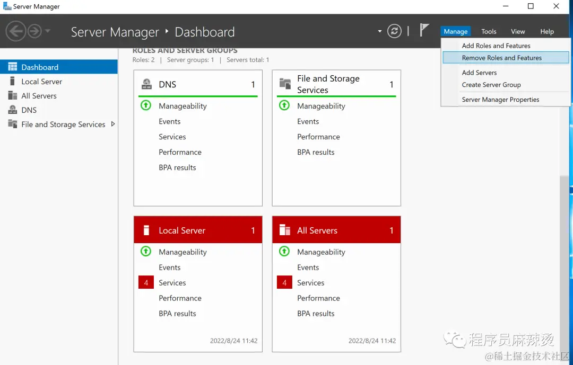Screen dimensions: 573x365
Task: Select Dashboard in the navigation pane
Action: click(59, 67)
